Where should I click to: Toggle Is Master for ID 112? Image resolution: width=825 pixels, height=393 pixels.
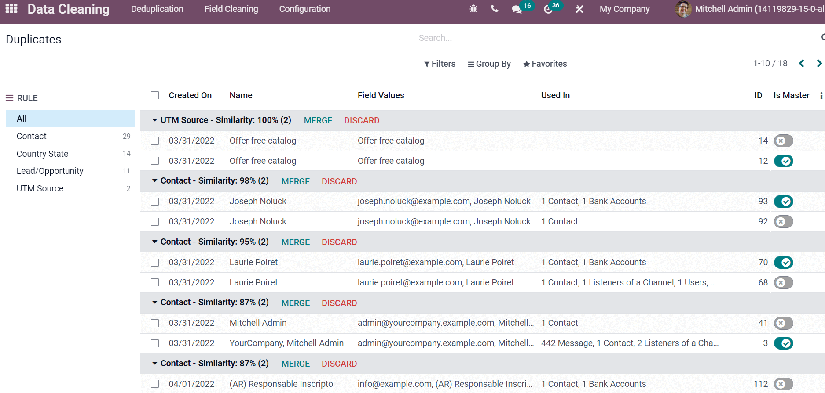[x=784, y=384]
